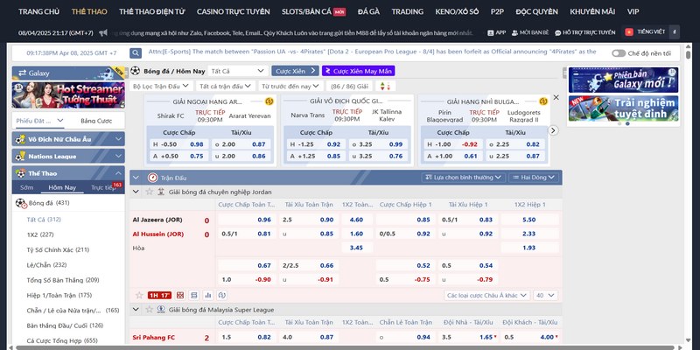Show next featured matches with arrow

(553, 130)
